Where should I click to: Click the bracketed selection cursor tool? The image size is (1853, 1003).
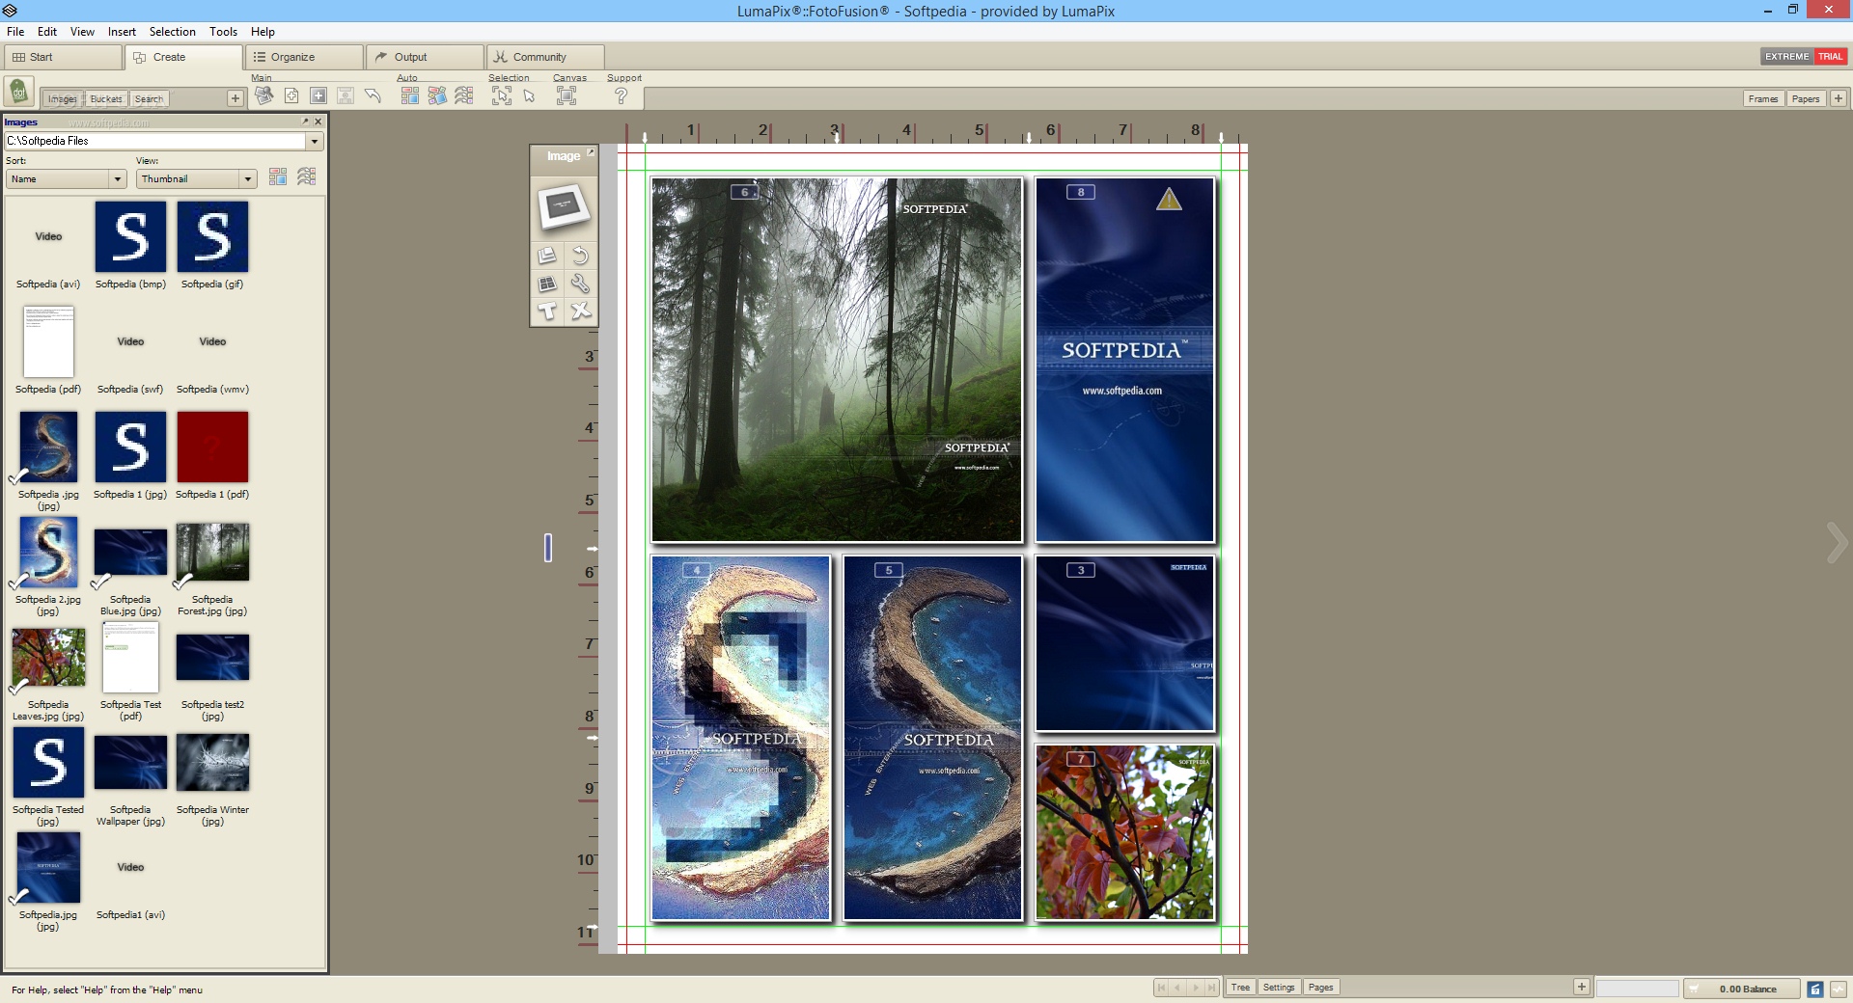click(x=502, y=95)
